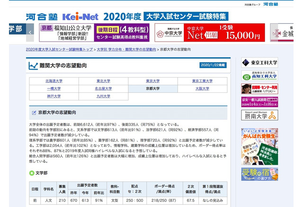Switch to 大阪大学 page
303x207 pixels.
[203, 89]
